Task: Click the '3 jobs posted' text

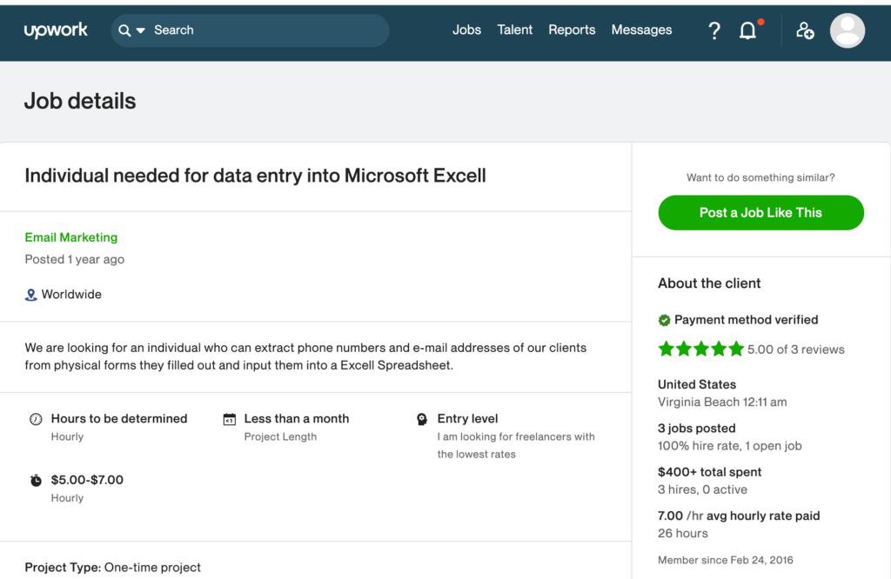Action: [x=697, y=428]
